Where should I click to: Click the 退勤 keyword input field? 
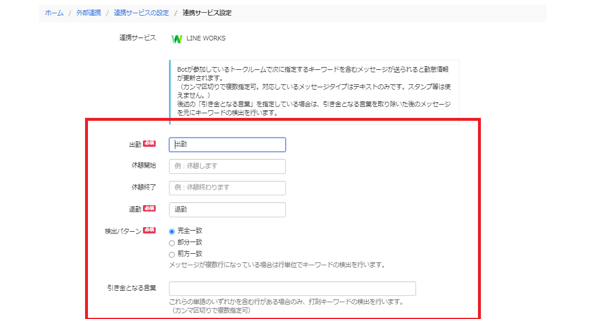pyautogui.click(x=227, y=210)
